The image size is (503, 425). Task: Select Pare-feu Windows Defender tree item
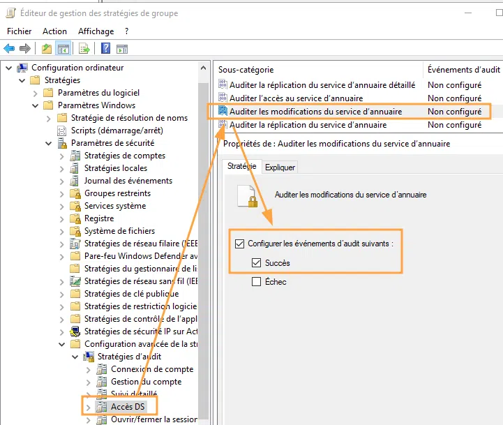tap(140, 256)
